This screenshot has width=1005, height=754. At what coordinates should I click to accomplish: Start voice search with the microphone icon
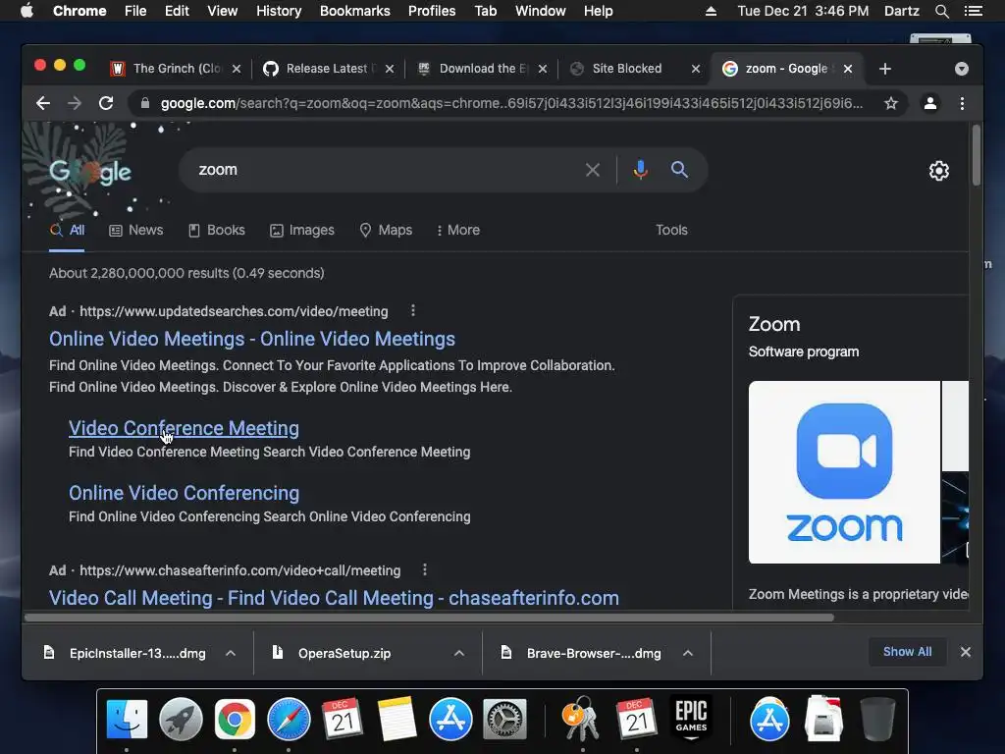[x=640, y=170]
